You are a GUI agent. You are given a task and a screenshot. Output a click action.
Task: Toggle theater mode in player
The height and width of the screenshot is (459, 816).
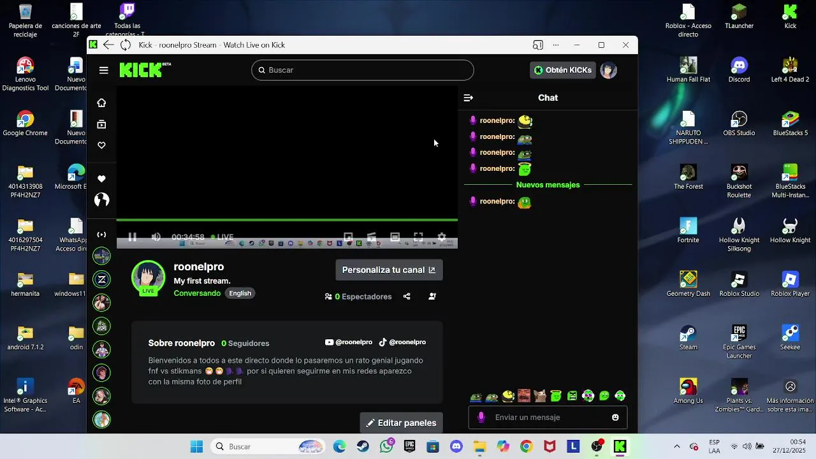(395, 237)
